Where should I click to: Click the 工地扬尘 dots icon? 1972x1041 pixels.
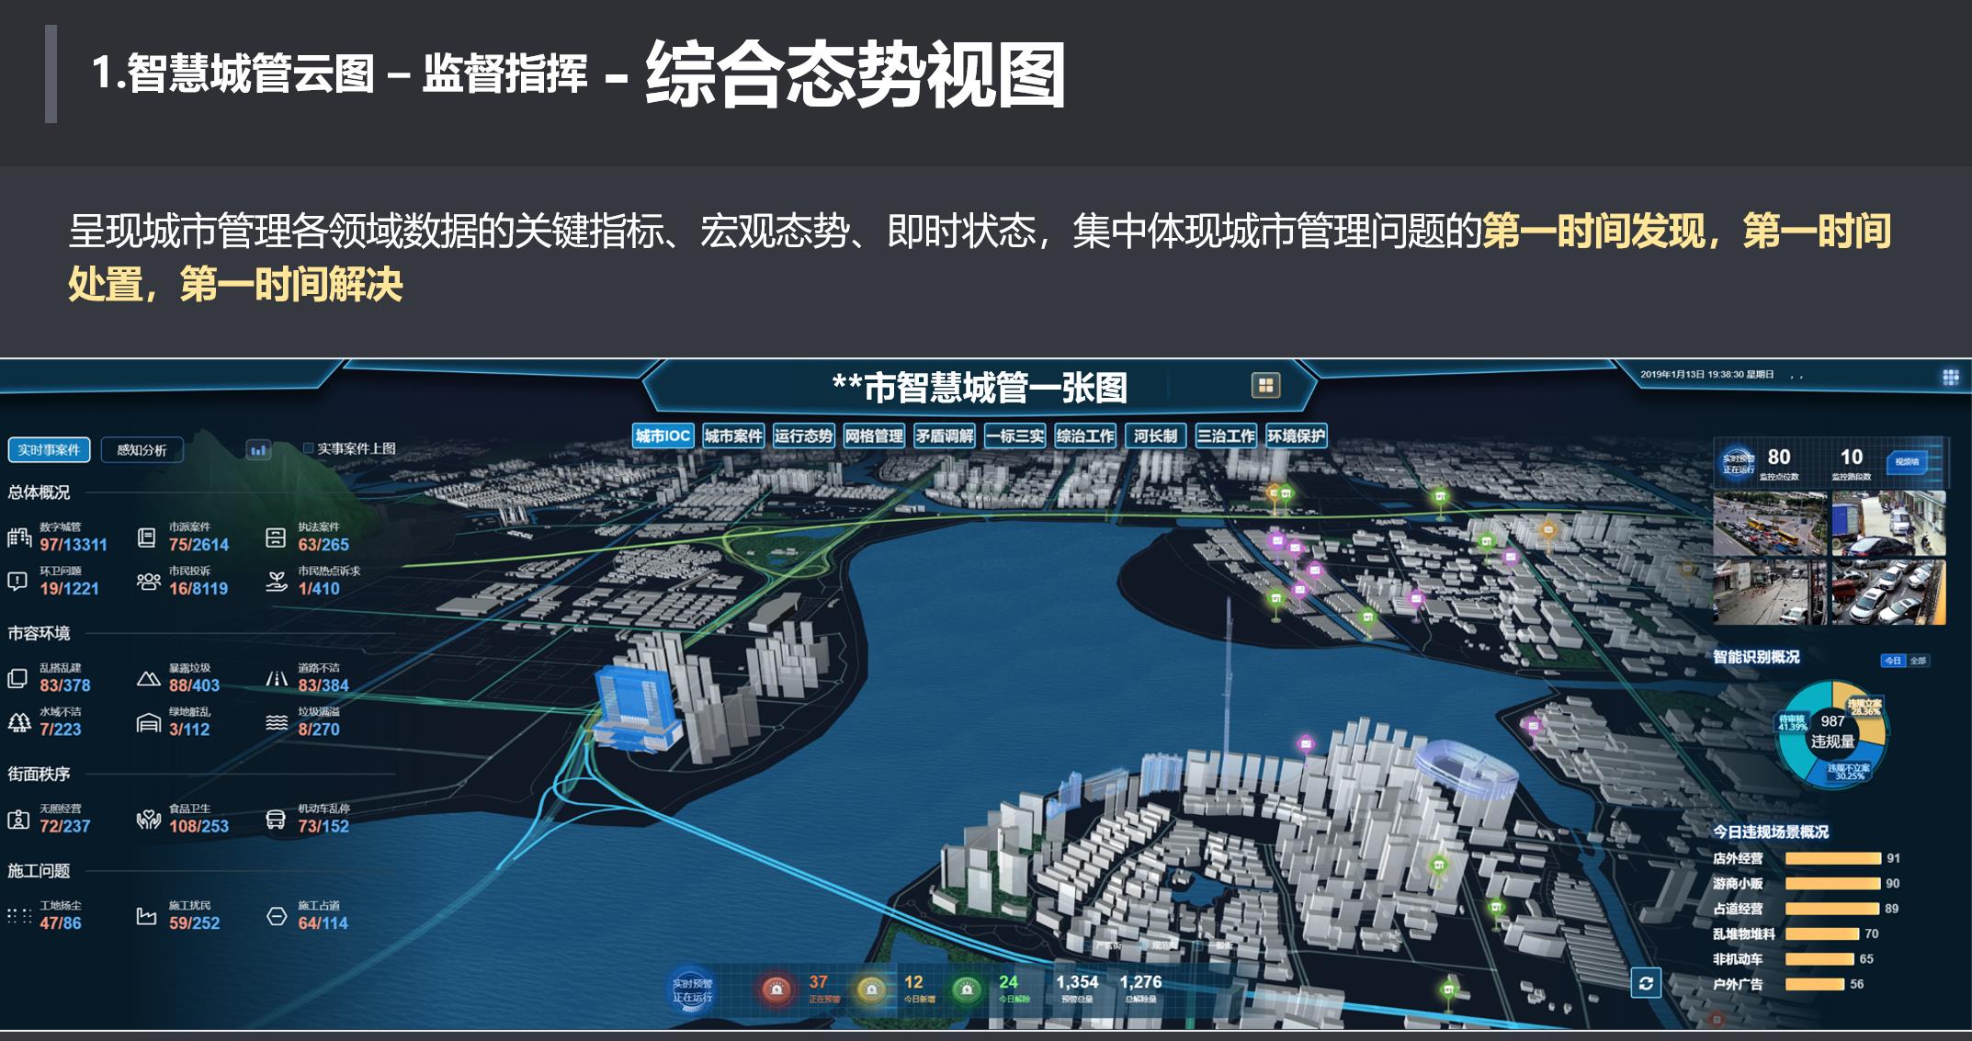[18, 915]
